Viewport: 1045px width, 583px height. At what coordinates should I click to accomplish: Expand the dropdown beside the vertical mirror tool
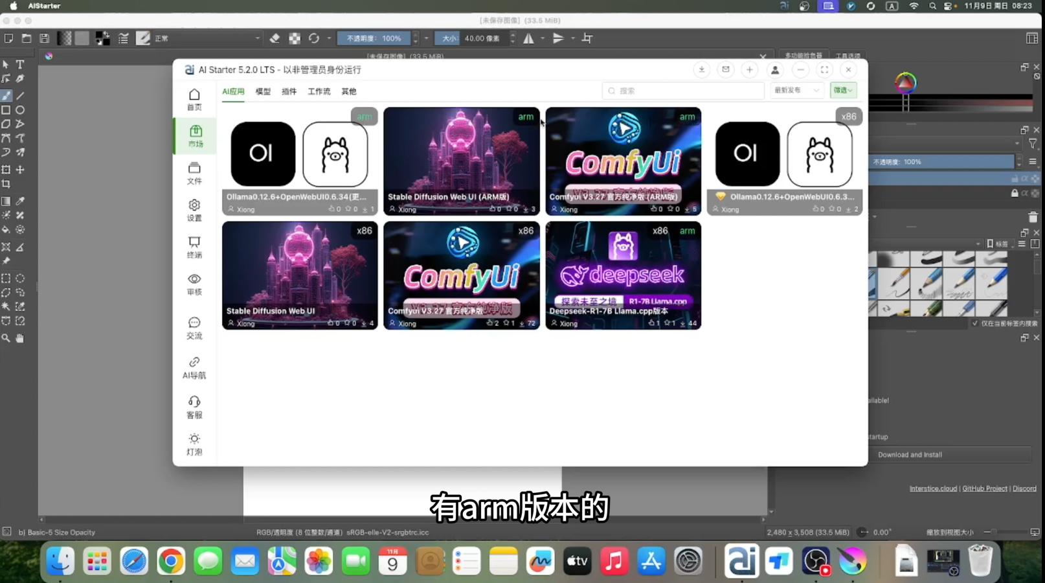click(573, 38)
